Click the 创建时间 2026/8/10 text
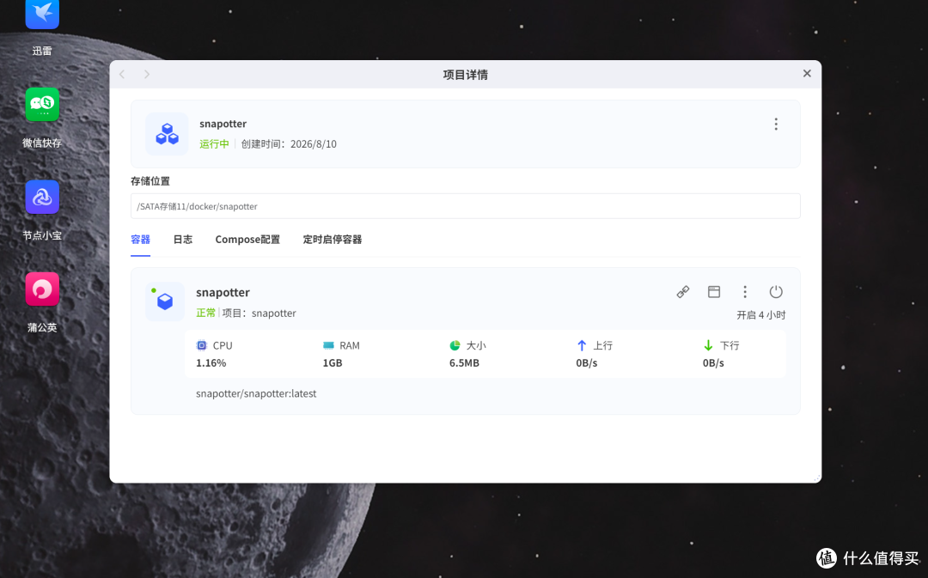928x578 pixels. click(288, 143)
